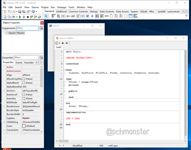Screen dimensions: 191x150
Task: Click the New Unit toolbar icon
Action: pyautogui.click(x=5, y=11)
